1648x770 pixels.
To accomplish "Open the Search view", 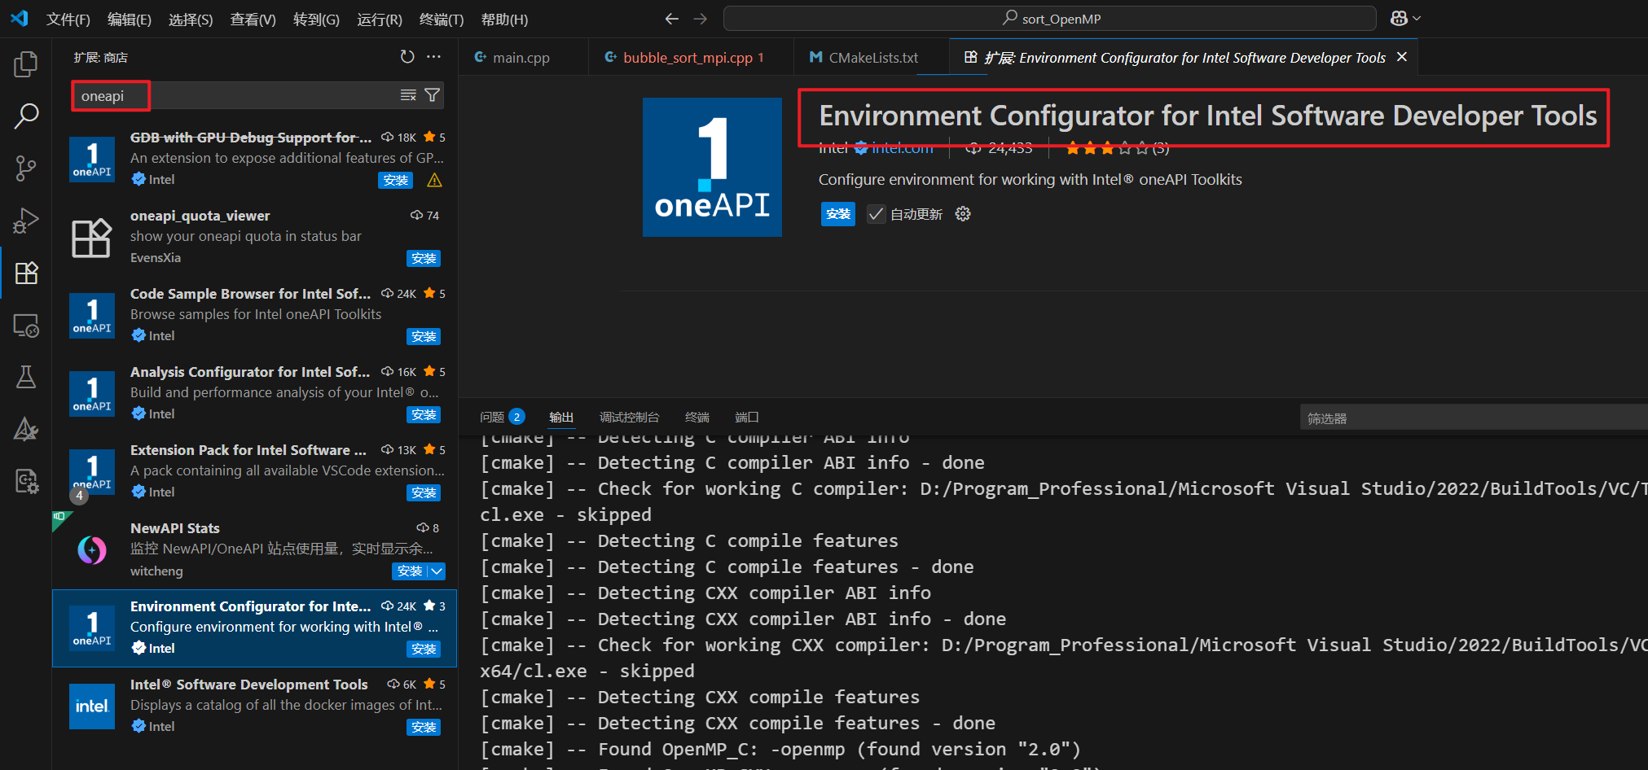I will [25, 116].
